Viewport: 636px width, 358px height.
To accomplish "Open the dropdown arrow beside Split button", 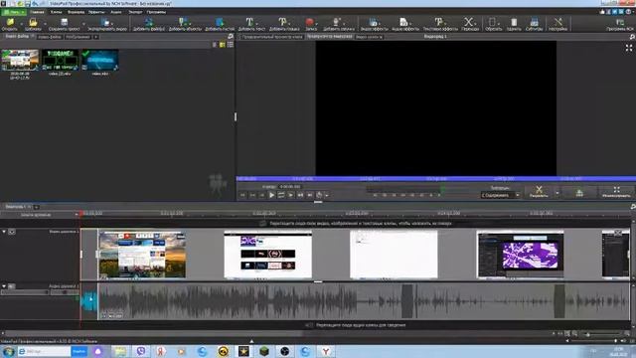I will pyautogui.click(x=556, y=192).
